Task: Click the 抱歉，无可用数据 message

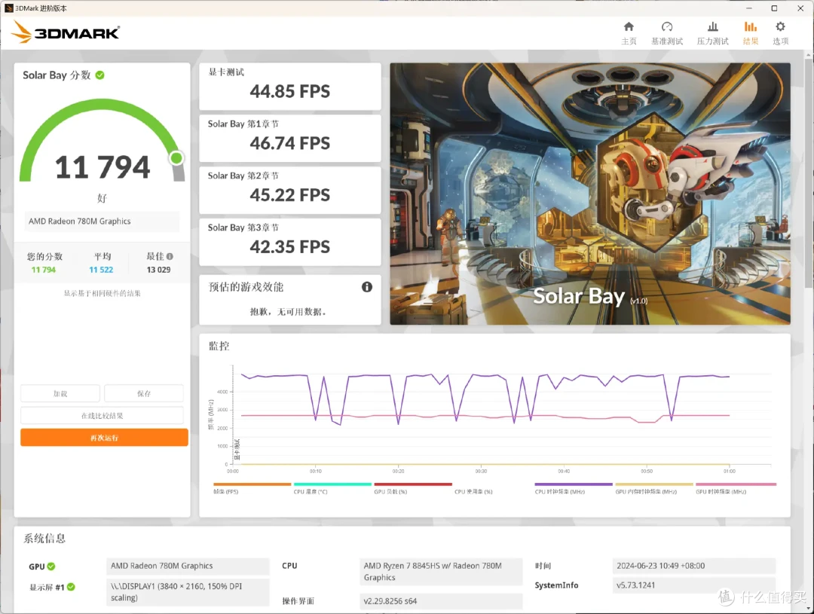Action: pos(288,312)
